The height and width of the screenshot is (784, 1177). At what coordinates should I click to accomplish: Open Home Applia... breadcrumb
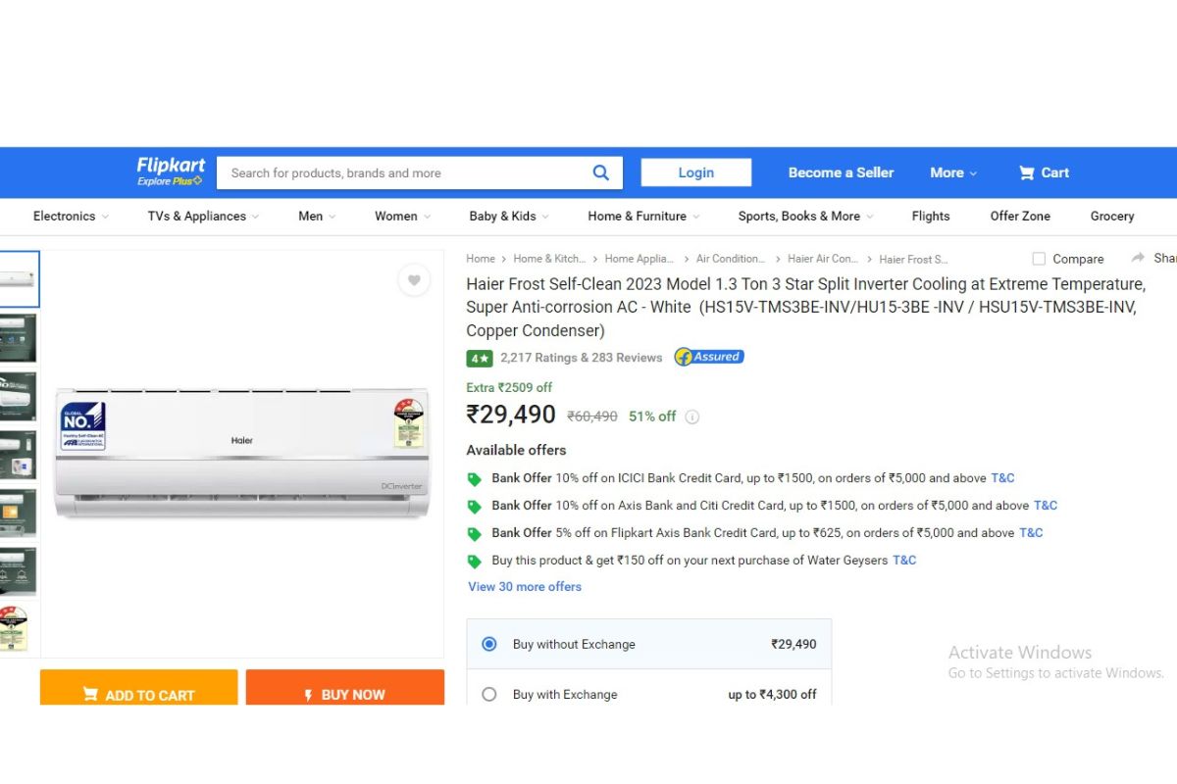point(640,259)
